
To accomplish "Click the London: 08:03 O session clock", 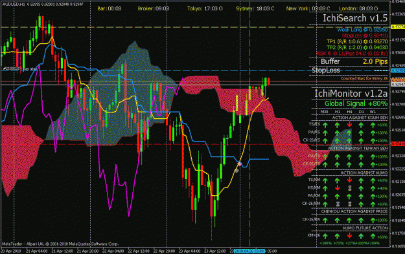I will tap(358, 8).
